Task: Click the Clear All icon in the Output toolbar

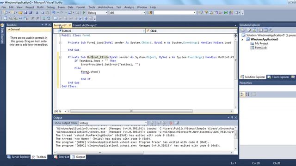Action: click(171, 123)
